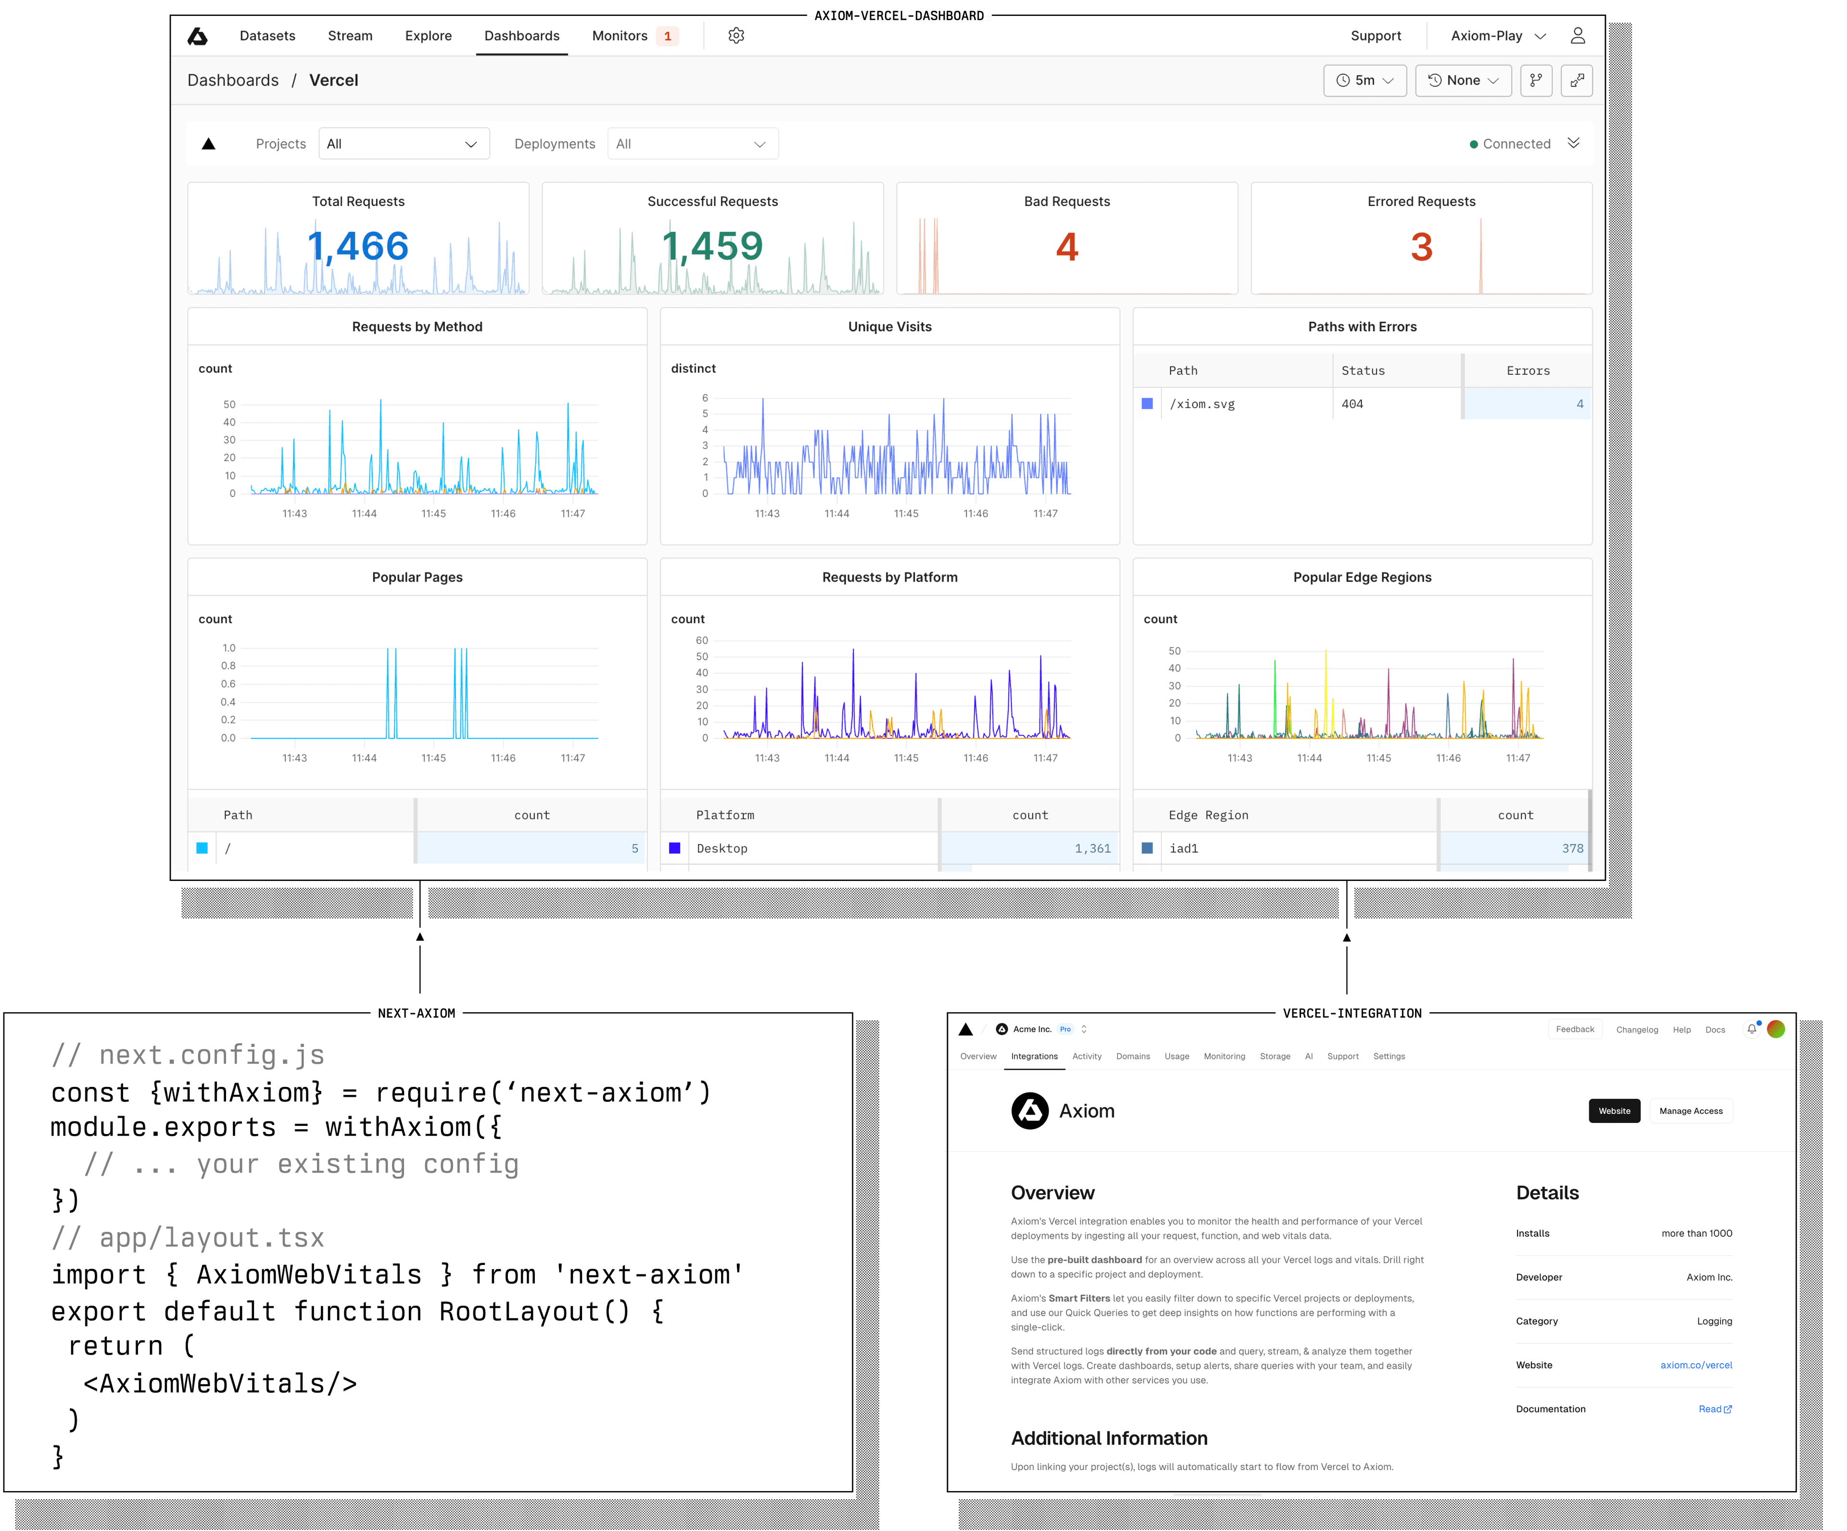Expand the Axiom-Play organization menu
Screen dimensions: 1847x1531
tap(1498, 36)
